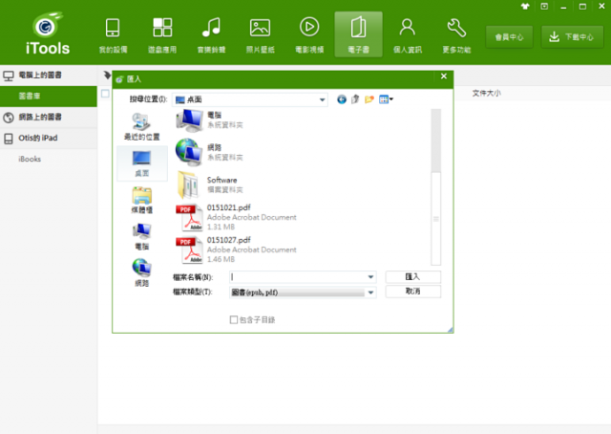
Task: Click the shirt skin icon in title bar
Action: tap(525, 7)
